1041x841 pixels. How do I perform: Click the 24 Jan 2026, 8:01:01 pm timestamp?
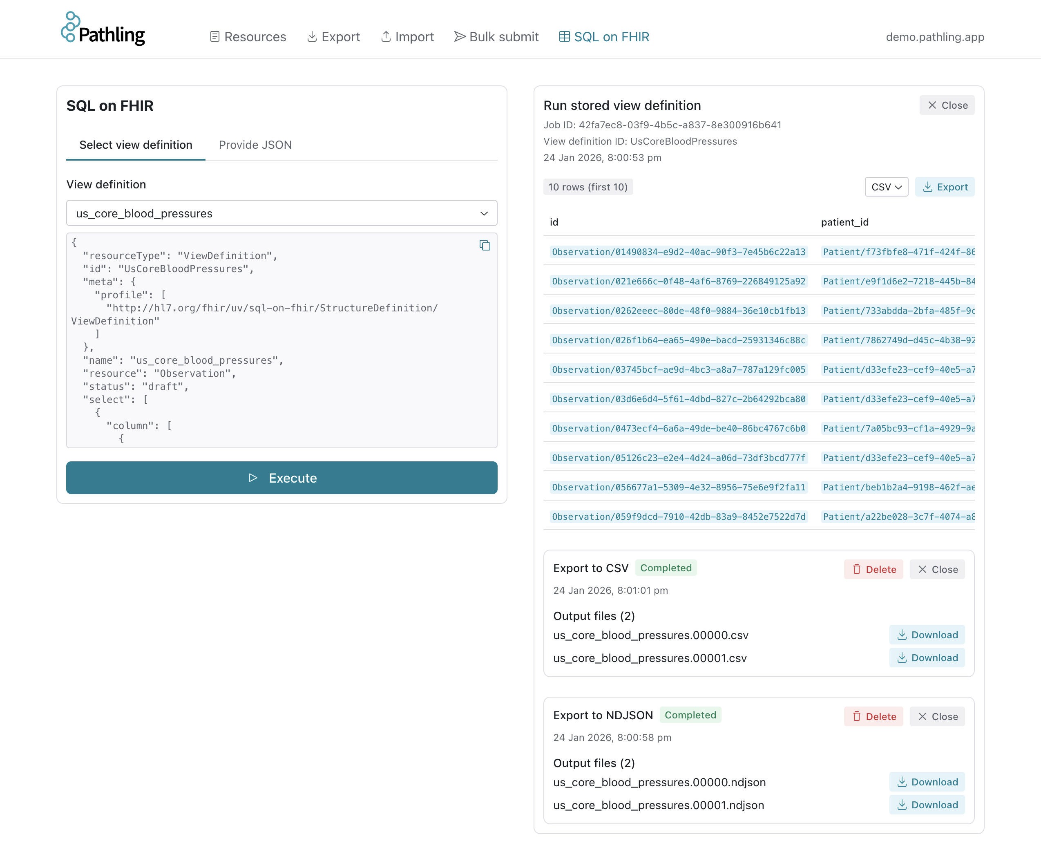tap(610, 590)
